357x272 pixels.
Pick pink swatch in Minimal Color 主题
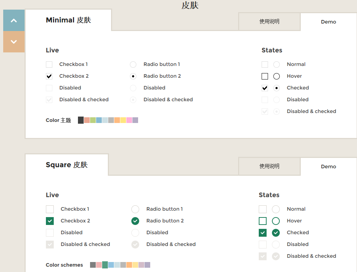coord(129,120)
